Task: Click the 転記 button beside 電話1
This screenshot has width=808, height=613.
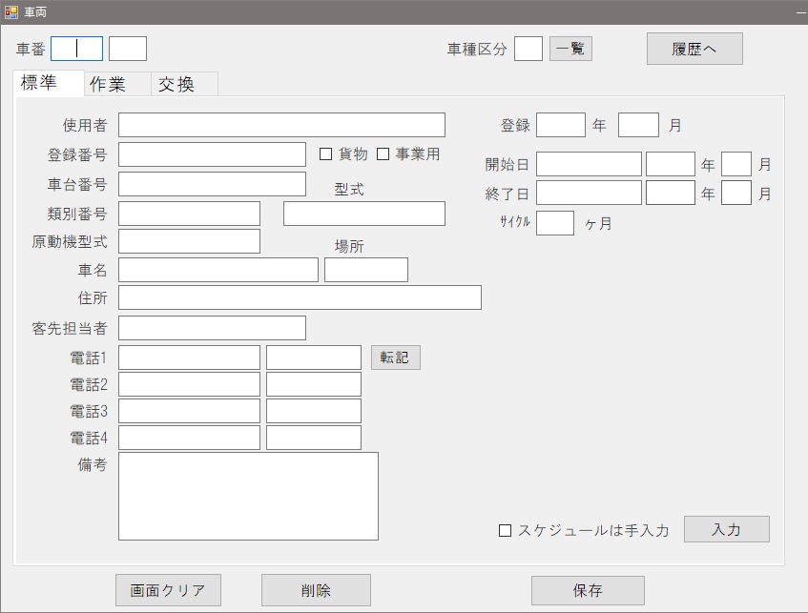Action: [395, 358]
